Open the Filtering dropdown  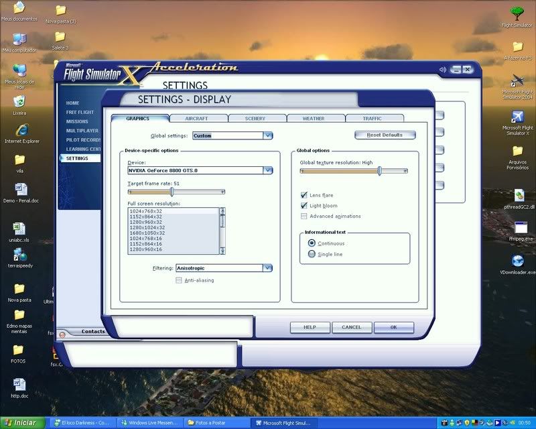coord(267,268)
